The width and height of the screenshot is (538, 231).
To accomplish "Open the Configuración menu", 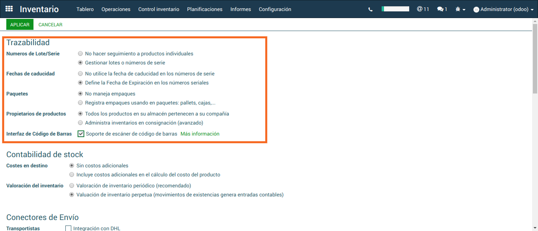I will (x=275, y=9).
